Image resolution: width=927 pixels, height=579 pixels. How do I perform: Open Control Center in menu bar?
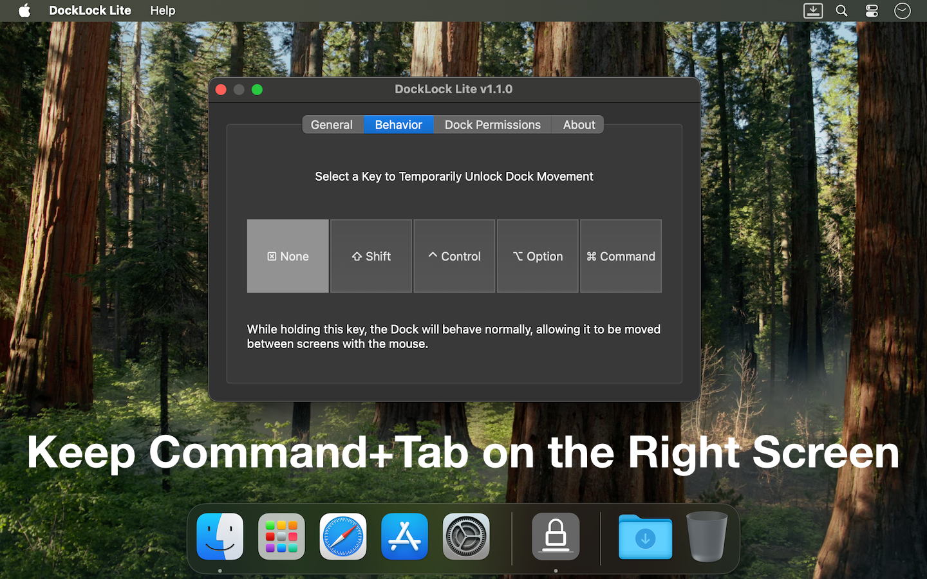tap(872, 10)
